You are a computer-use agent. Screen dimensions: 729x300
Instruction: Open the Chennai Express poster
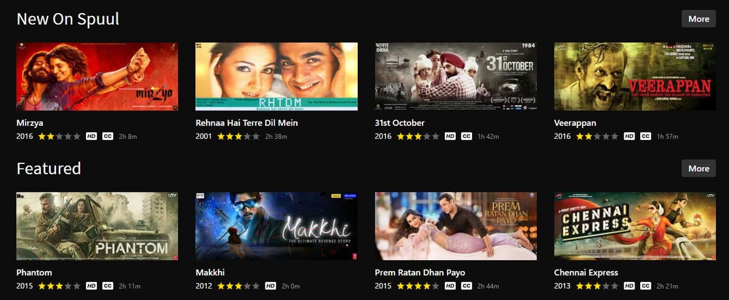coord(635,226)
